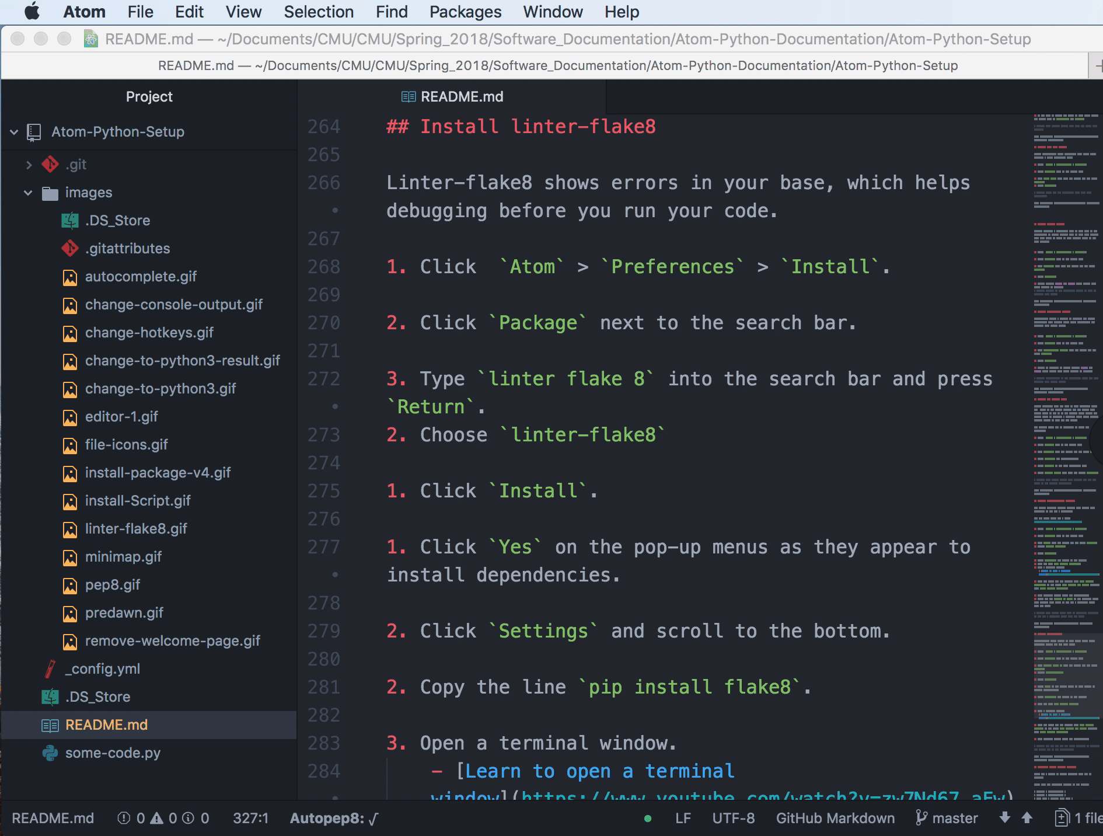
Task: Click the README.md status bar filename
Action: pyautogui.click(x=53, y=818)
